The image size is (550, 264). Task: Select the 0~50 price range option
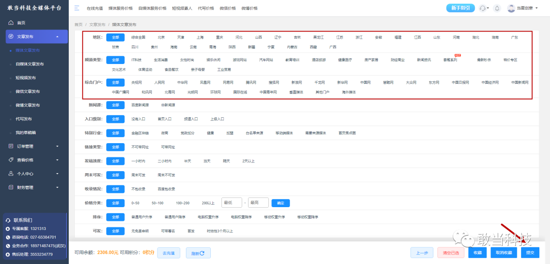pyautogui.click(x=135, y=203)
